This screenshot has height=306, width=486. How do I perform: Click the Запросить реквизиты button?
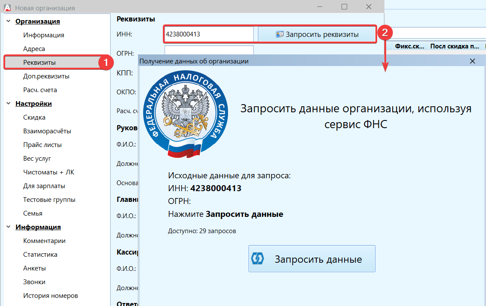pos(317,34)
